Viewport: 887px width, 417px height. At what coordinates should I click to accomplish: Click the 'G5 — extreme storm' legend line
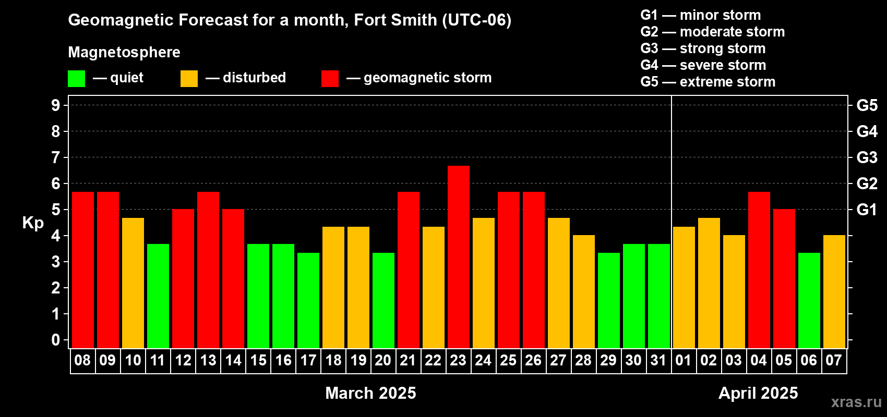coord(708,82)
